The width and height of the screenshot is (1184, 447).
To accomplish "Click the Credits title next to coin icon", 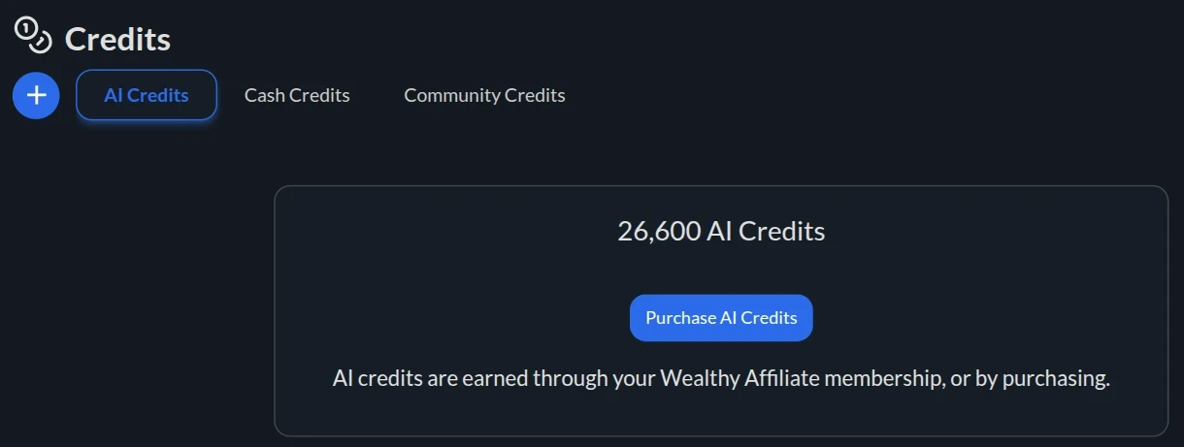I will 117,40.
